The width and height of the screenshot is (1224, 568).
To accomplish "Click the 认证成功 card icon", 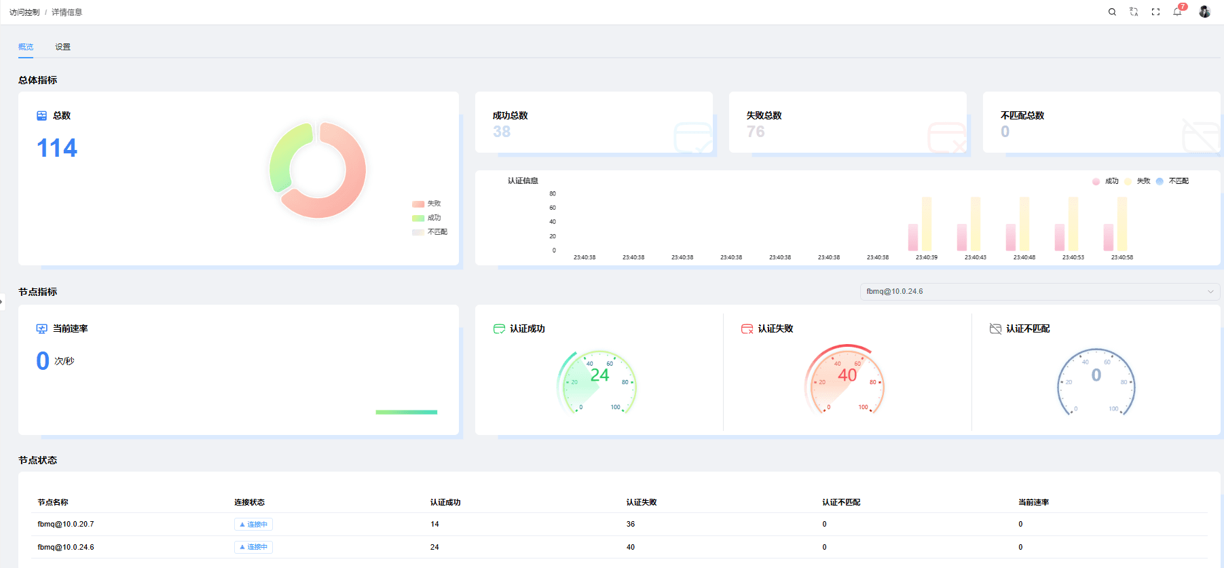I will 499,329.
